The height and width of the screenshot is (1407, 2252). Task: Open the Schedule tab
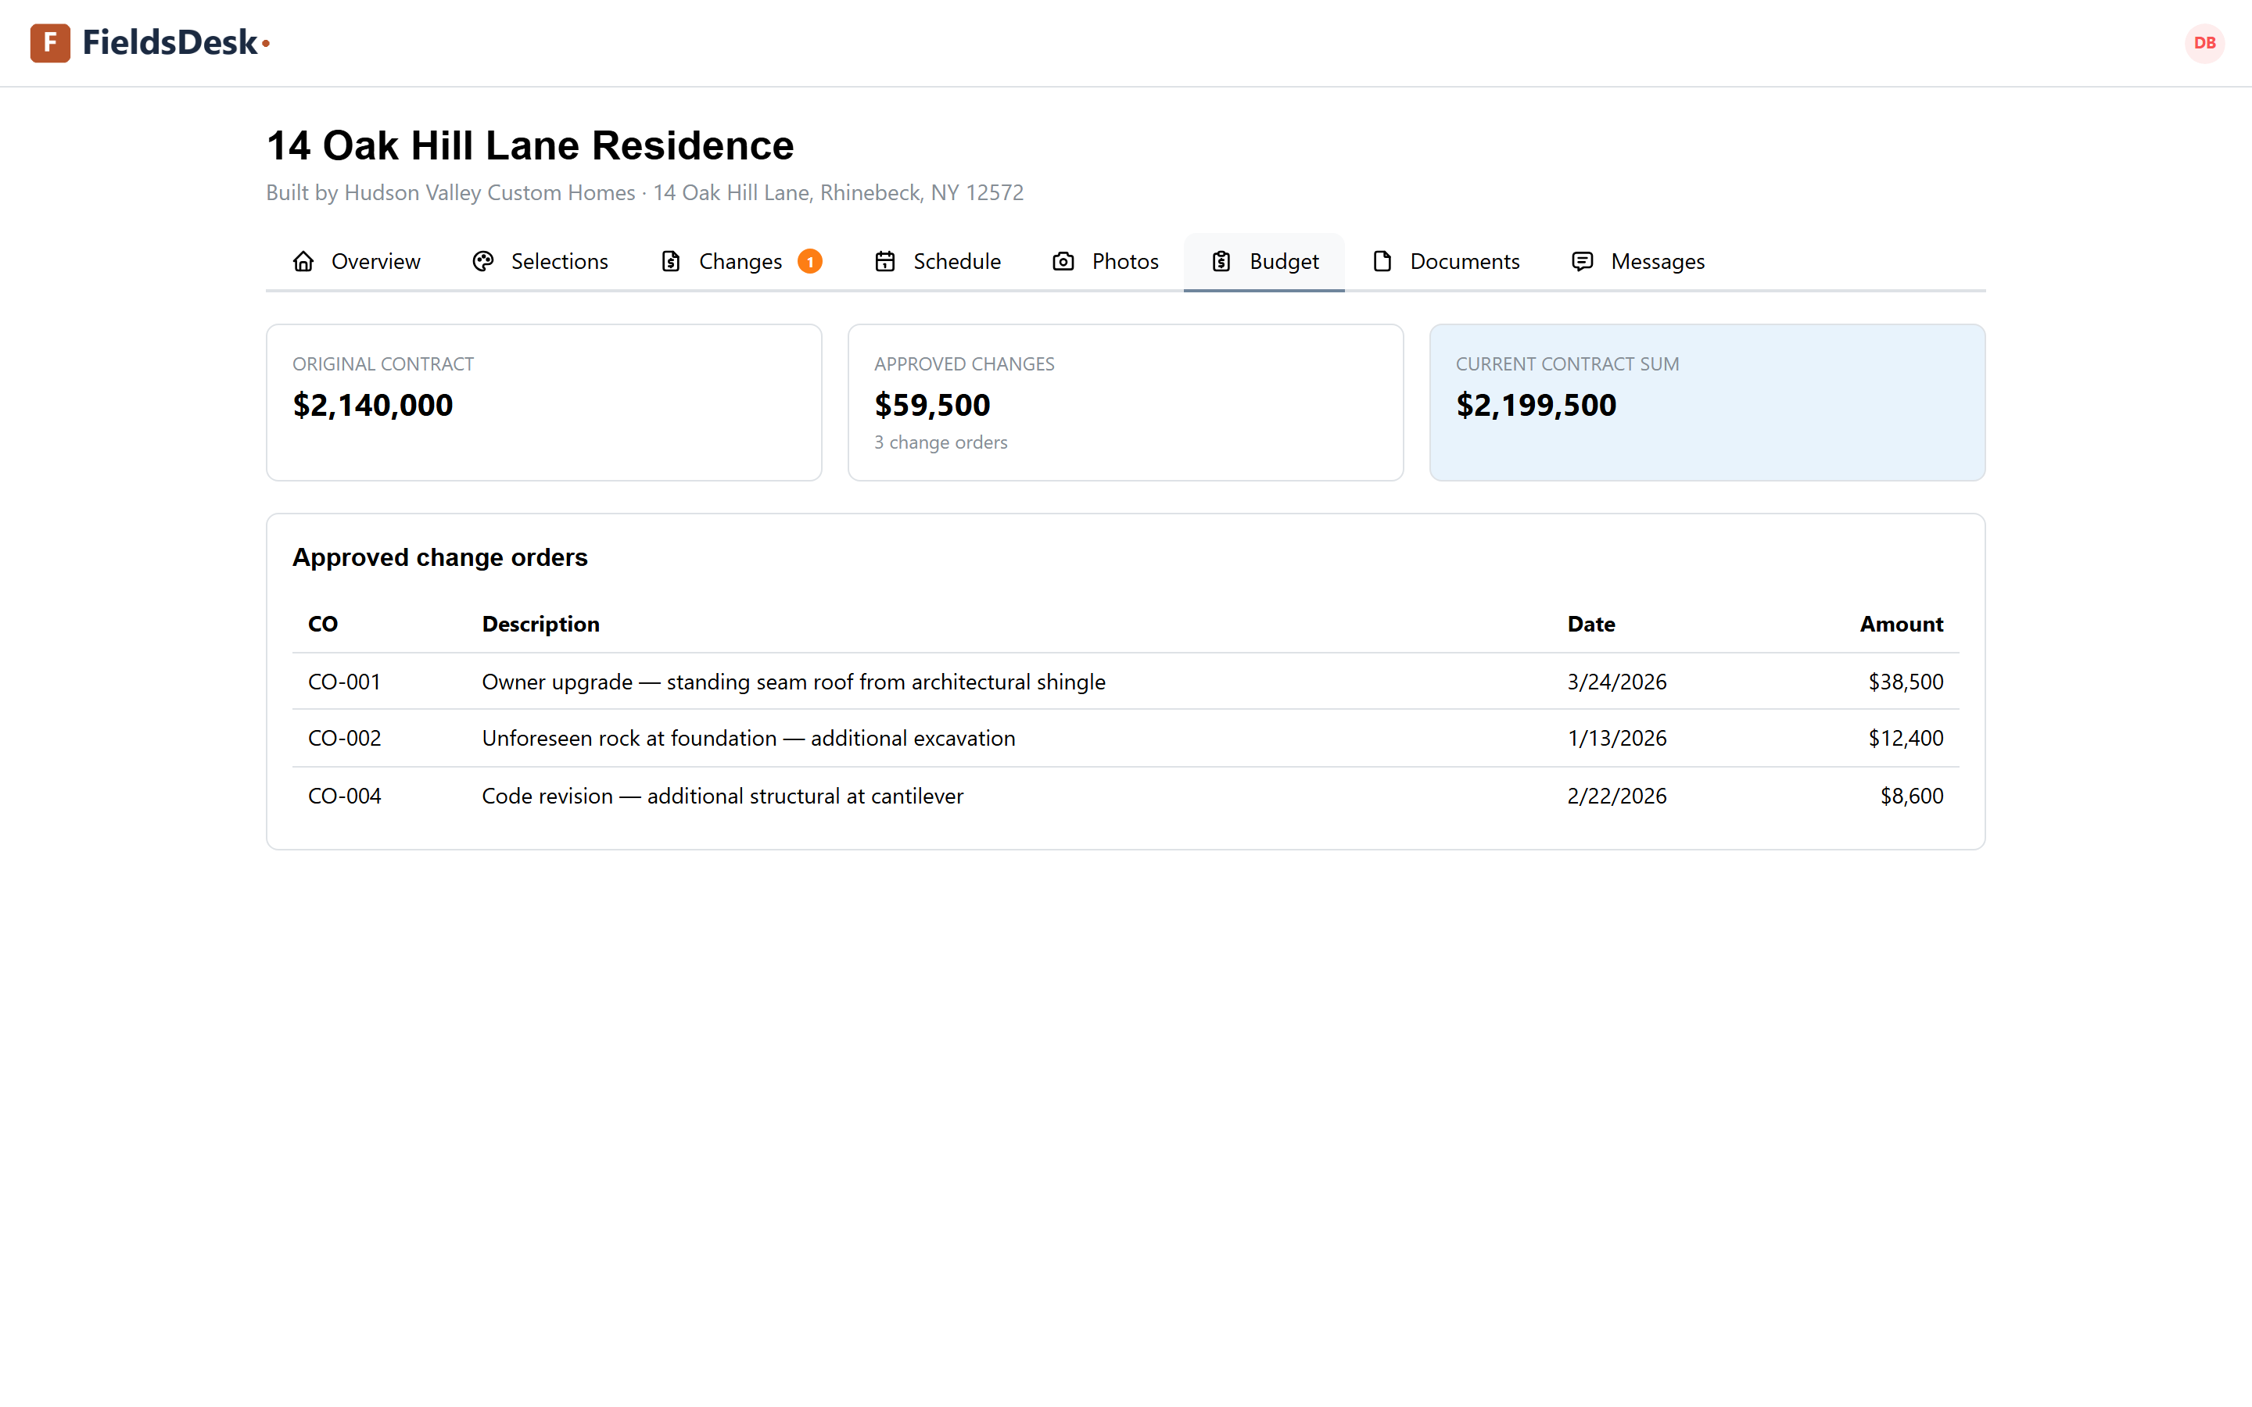point(938,262)
